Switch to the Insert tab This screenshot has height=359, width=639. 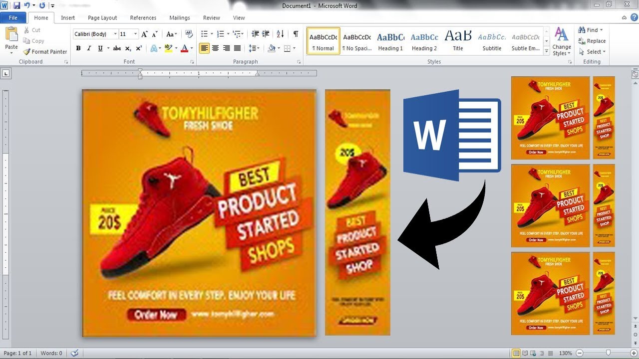pyautogui.click(x=68, y=17)
